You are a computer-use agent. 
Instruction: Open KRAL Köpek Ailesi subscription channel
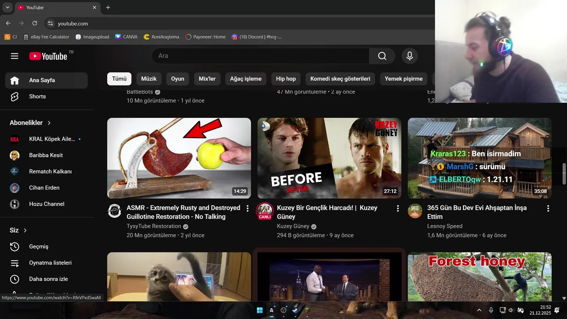coord(47,139)
